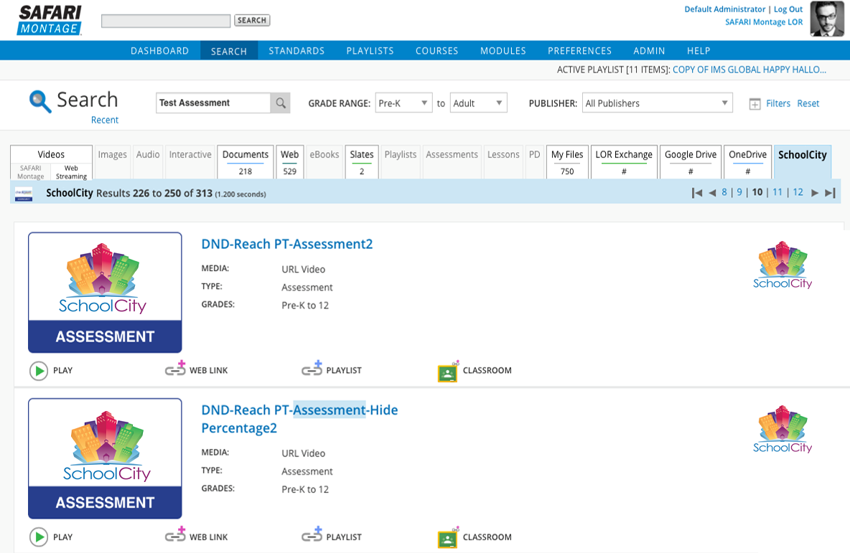Open the HELP menu
This screenshot has width=850, height=553.
tap(699, 51)
